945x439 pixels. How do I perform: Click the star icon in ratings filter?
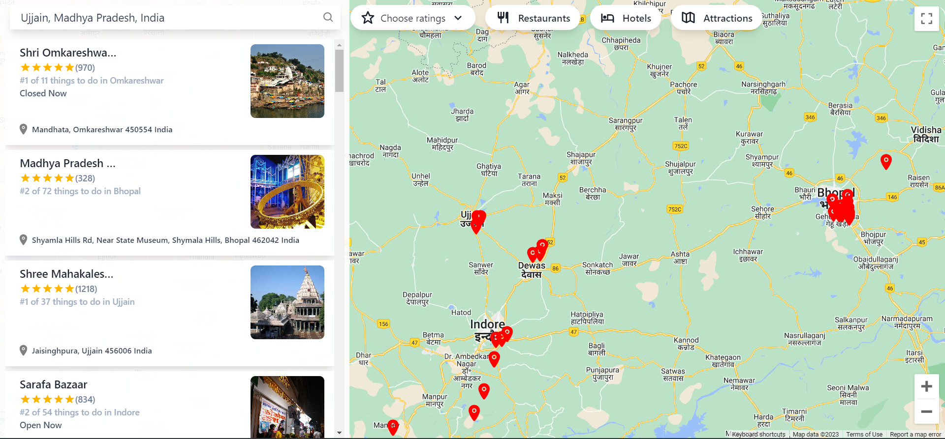tap(368, 18)
